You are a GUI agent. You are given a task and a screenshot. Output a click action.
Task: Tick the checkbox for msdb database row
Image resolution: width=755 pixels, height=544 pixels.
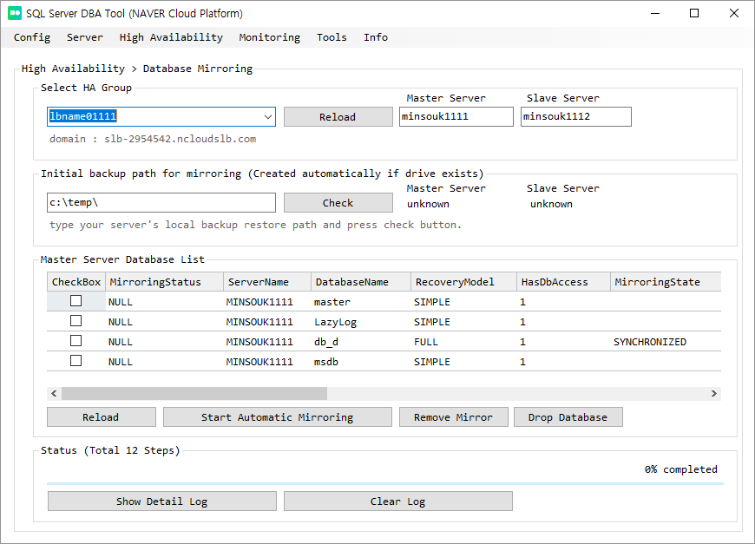[76, 361]
